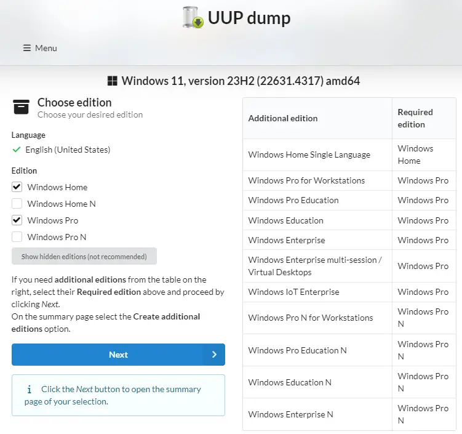Click the Choose edition heading
The image size is (462, 434).
pos(74,102)
